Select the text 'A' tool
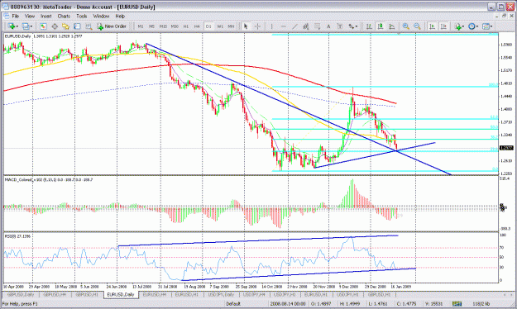Image resolution: width=517 pixels, height=309 pixels. click(x=328, y=26)
